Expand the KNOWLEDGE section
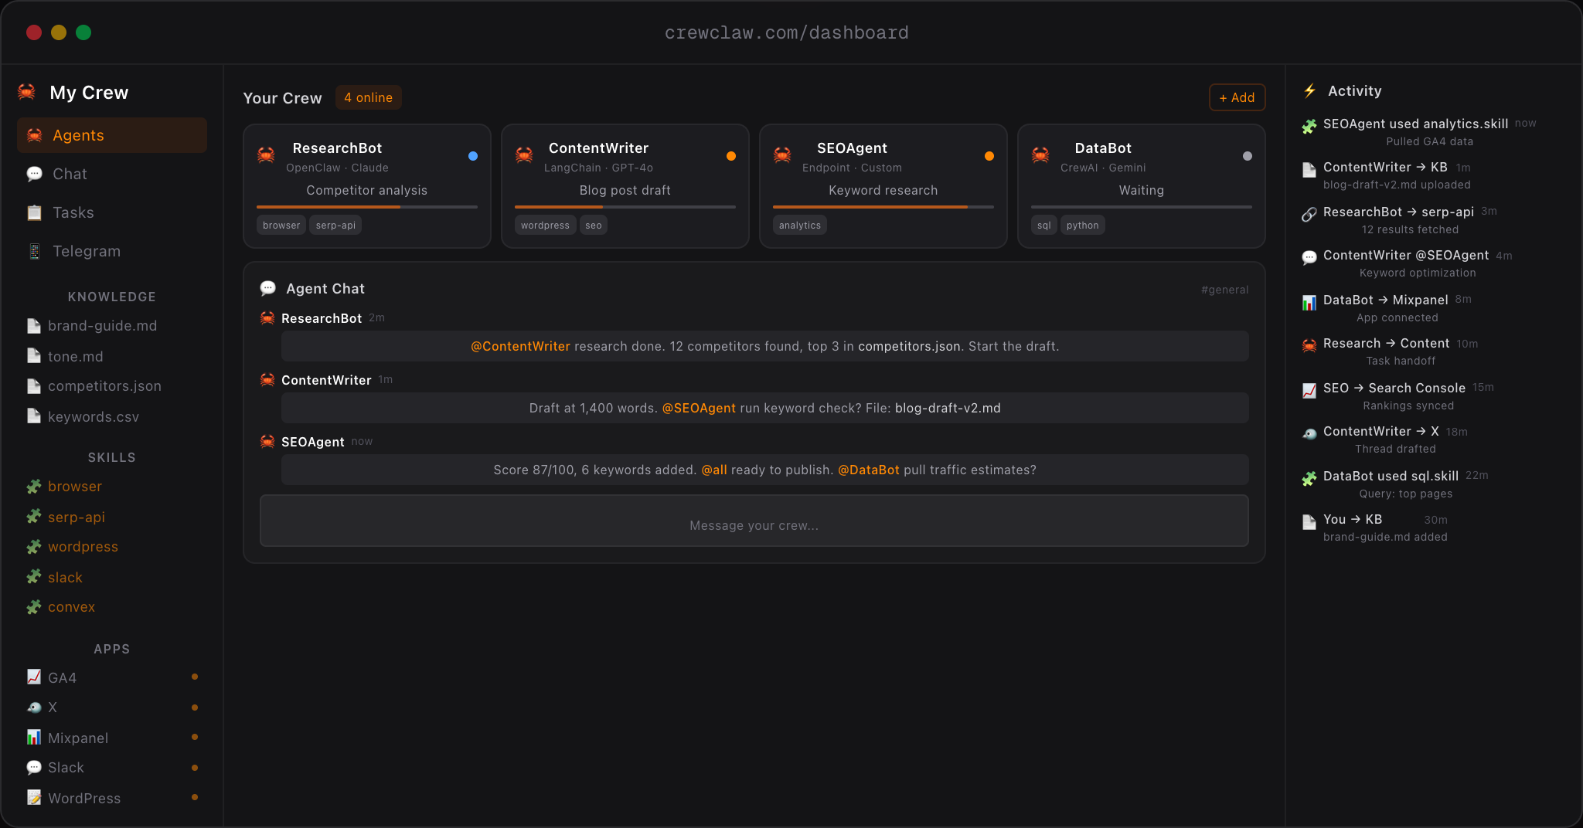The width and height of the screenshot is (1583, 828). pyautogui.click(x=111, y=297)
